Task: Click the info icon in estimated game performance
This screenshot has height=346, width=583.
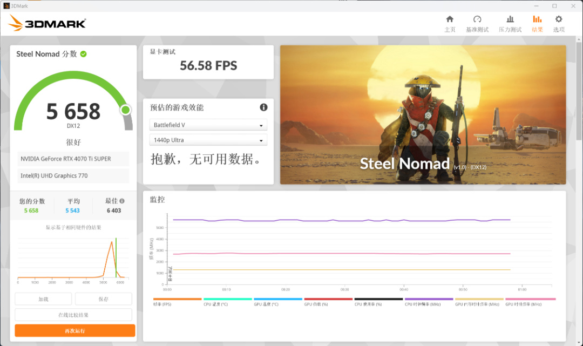Action: point(263,107)
